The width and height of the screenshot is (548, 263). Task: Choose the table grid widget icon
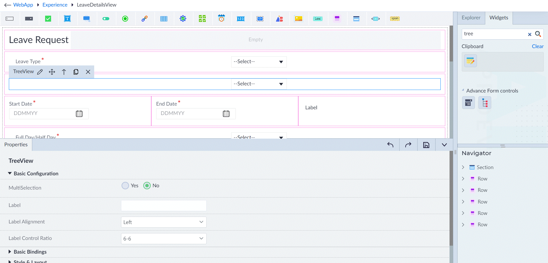point(164,19)
